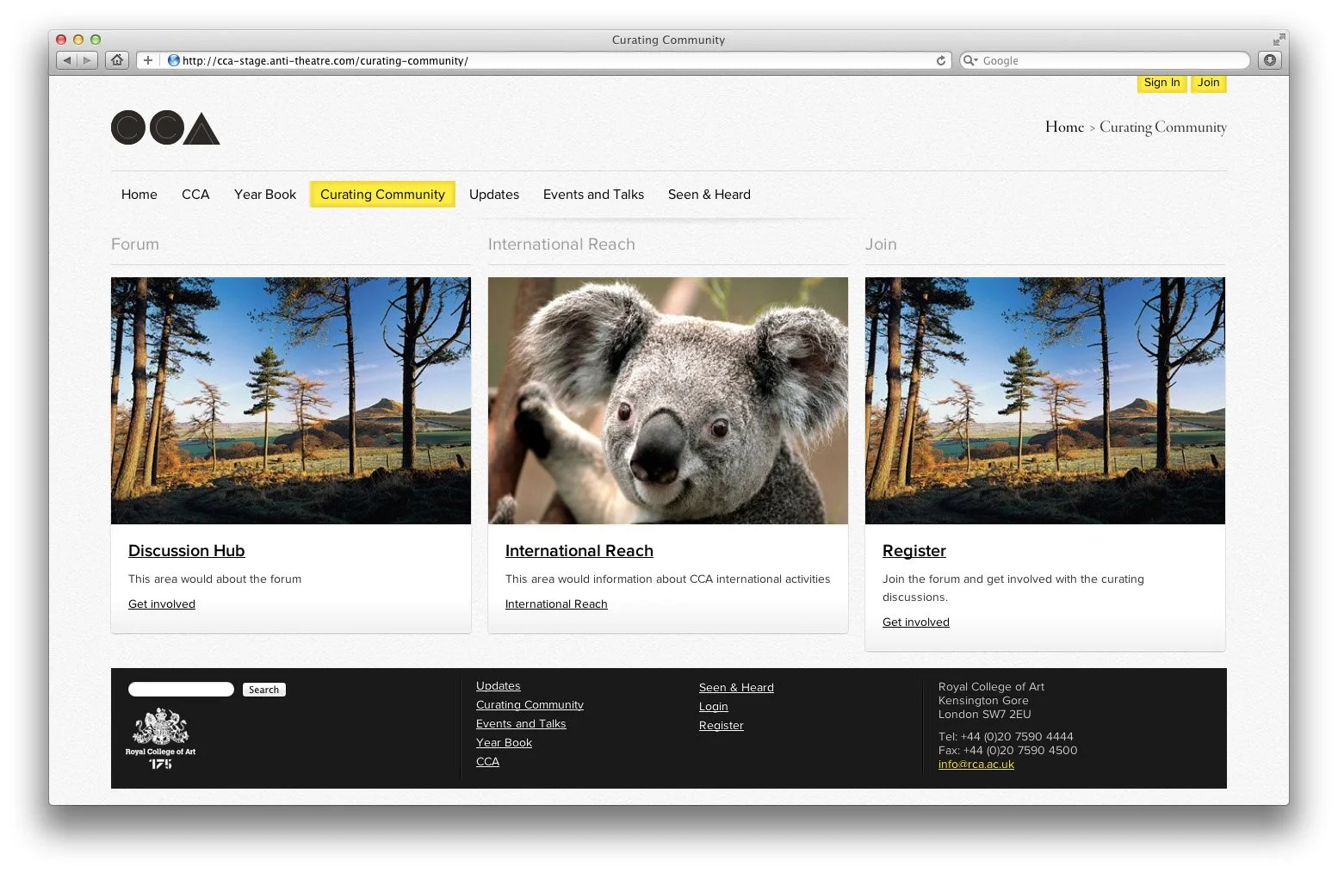Screen dimensions: 1338x873
Task: Click Get involved under Discussion Hub
Action: (x=162, y=604)
